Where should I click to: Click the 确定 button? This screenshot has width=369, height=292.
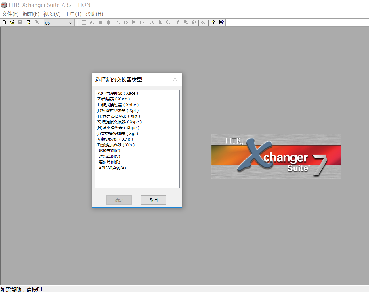(x=119, y=200)
